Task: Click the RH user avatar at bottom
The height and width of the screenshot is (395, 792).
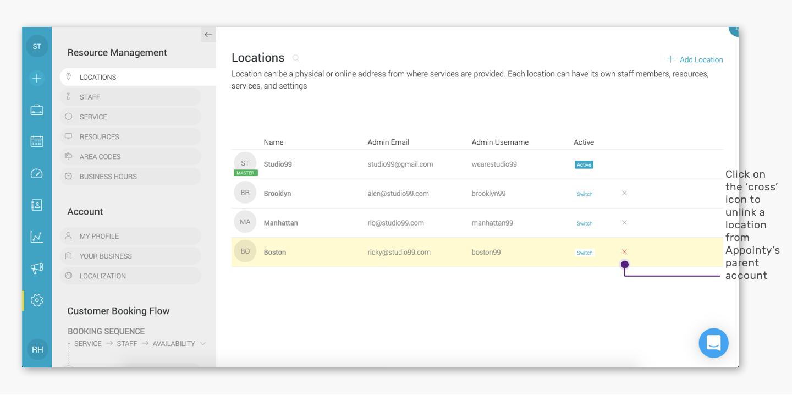Action: 37,349
